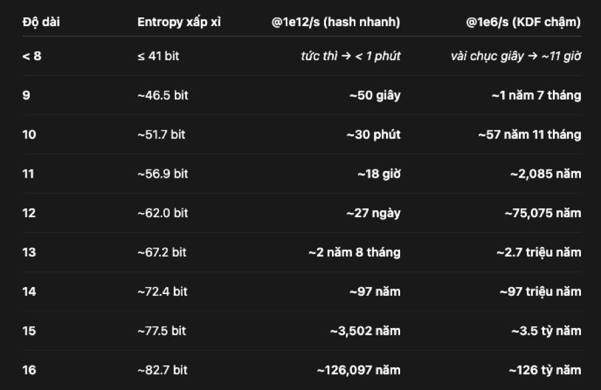Select the "~67.2 bit" entropy value

coord(162,252)
